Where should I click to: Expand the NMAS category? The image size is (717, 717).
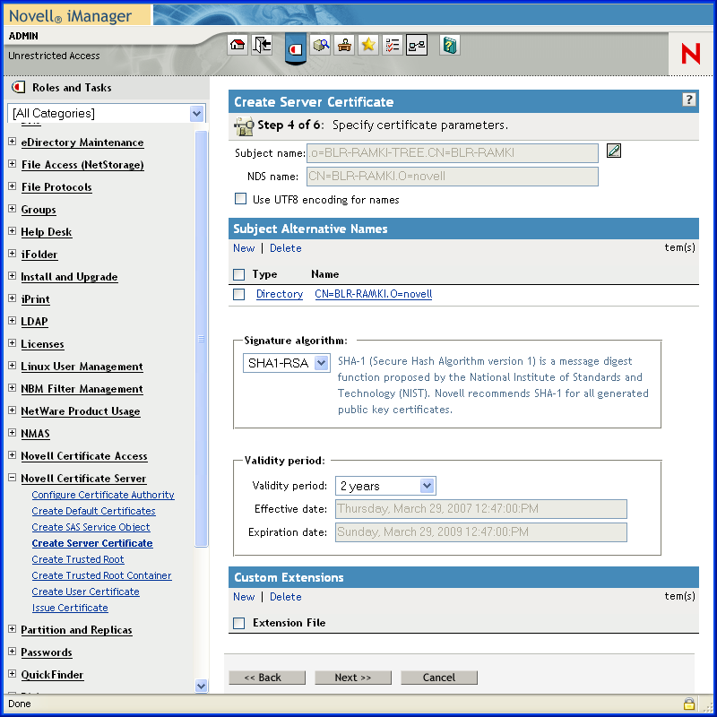[x=13, y=433]
